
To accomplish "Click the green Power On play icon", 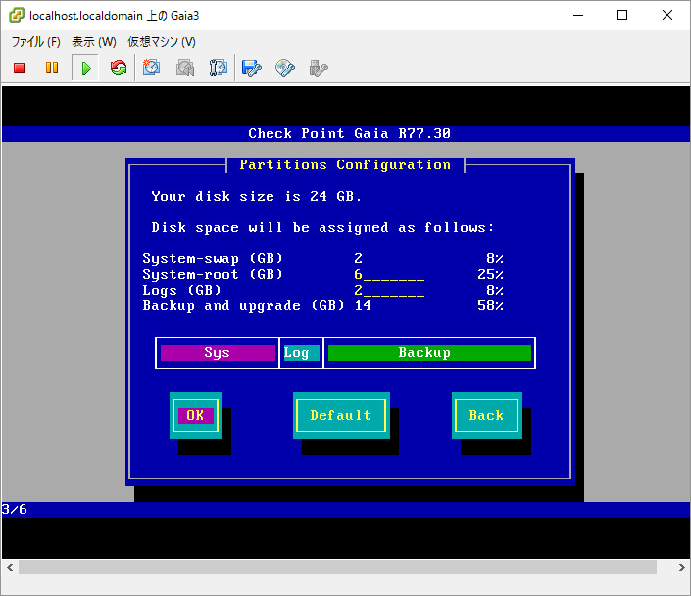I will 86,69.
